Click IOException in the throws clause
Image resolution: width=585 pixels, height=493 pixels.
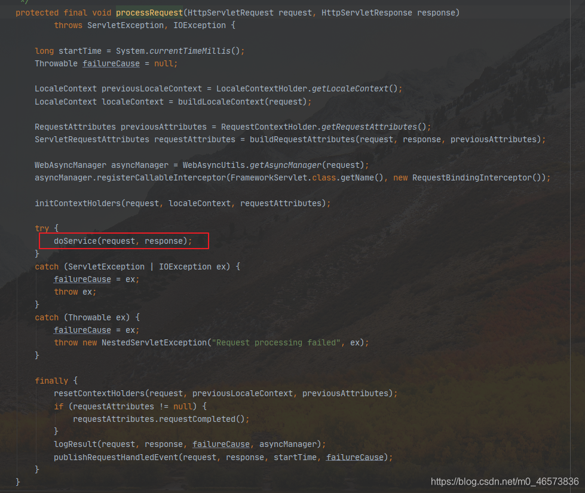(x=199, y=25)
